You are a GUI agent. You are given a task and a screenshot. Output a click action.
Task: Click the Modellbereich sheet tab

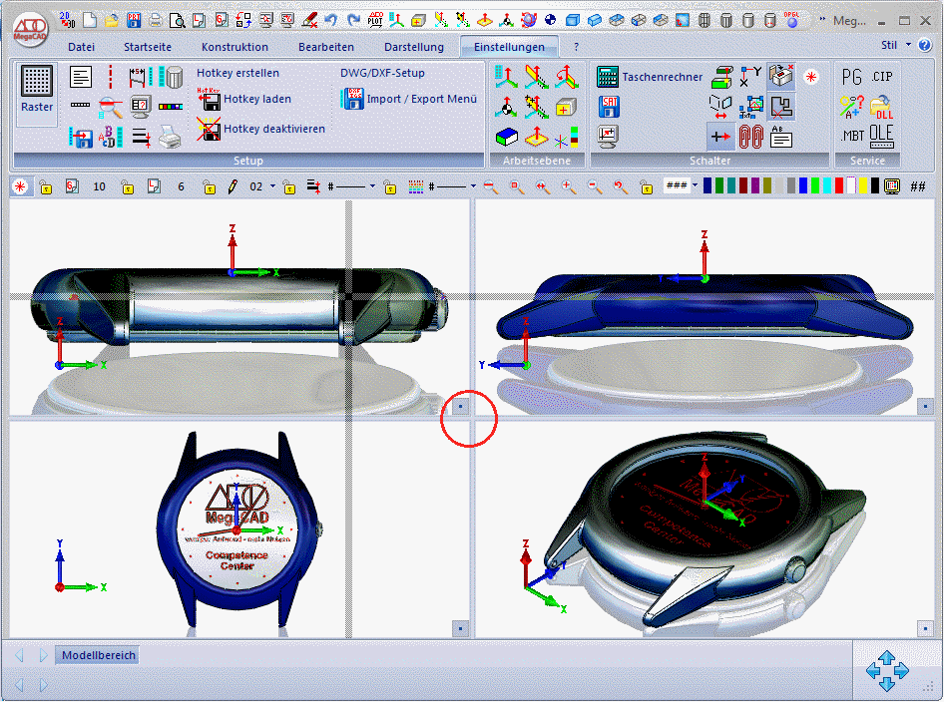pyautogui.click(x=97, y=655)
